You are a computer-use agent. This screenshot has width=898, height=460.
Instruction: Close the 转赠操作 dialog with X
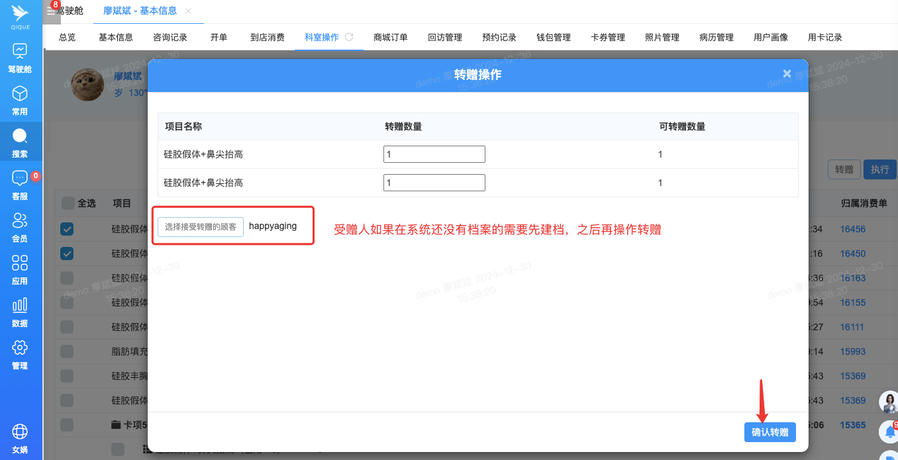(x=787, y=74)
